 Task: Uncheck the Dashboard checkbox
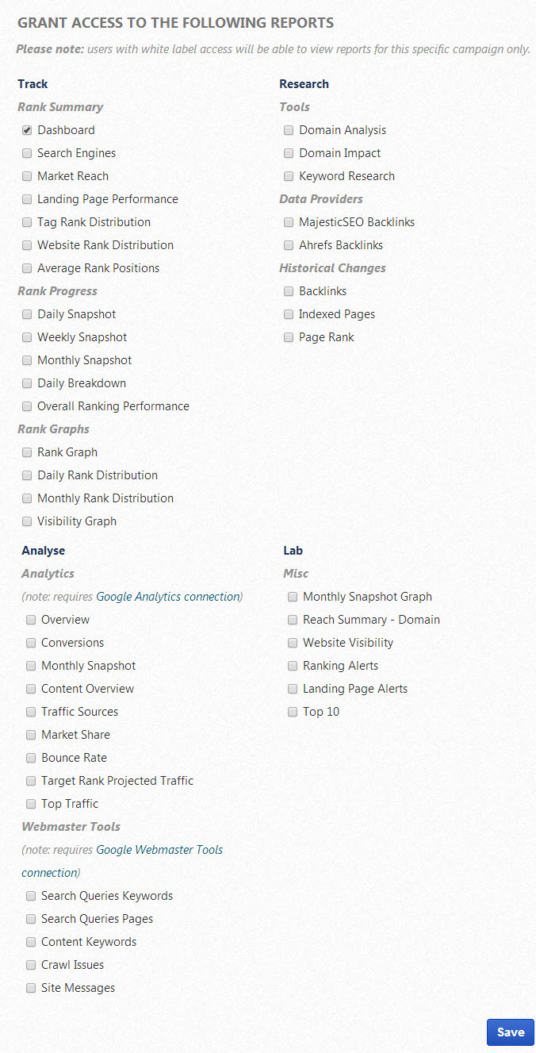point(27,130)
